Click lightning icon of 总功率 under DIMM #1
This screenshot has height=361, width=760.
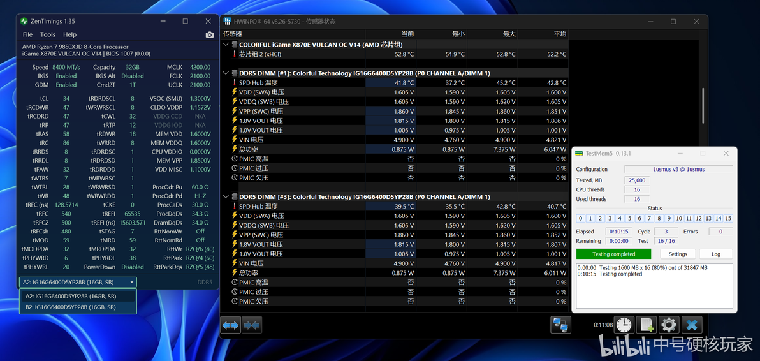coord(235,149)
